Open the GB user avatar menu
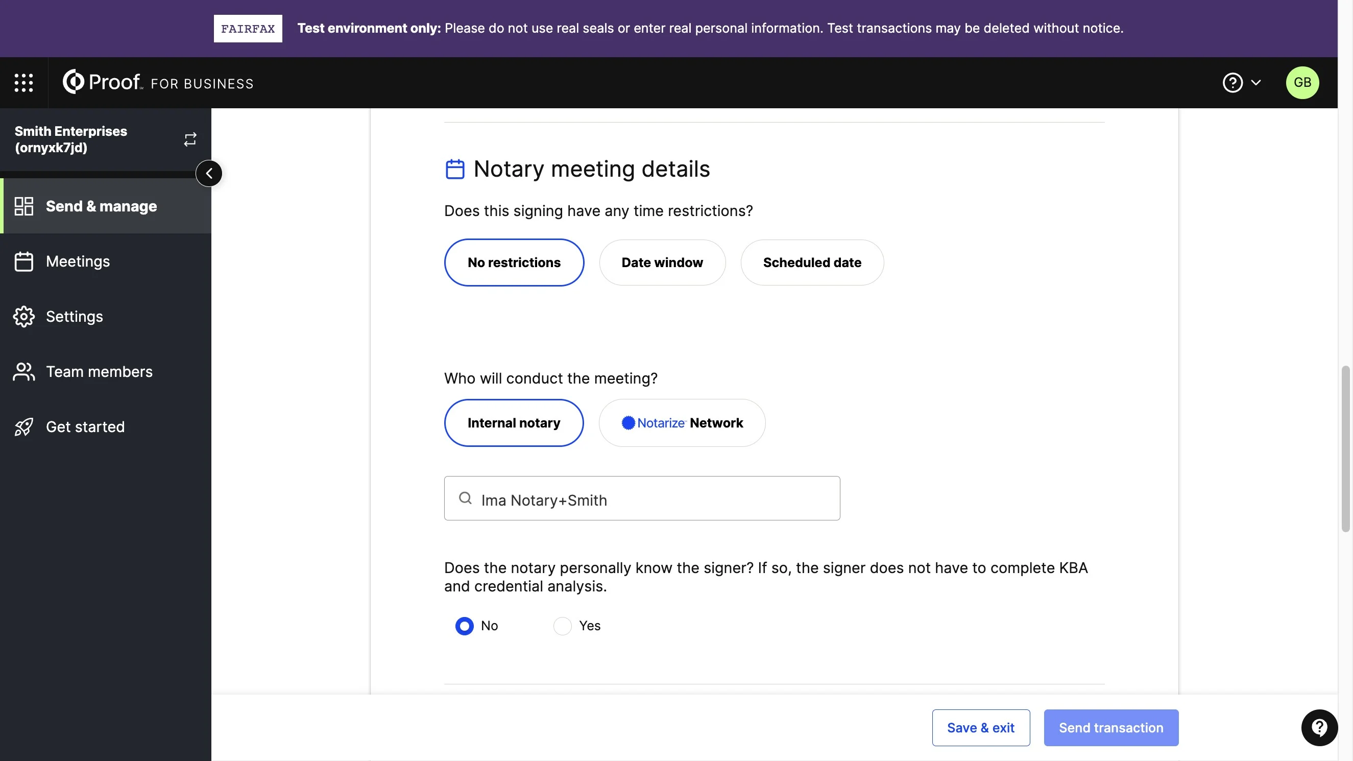 (x=1302, y=83)
